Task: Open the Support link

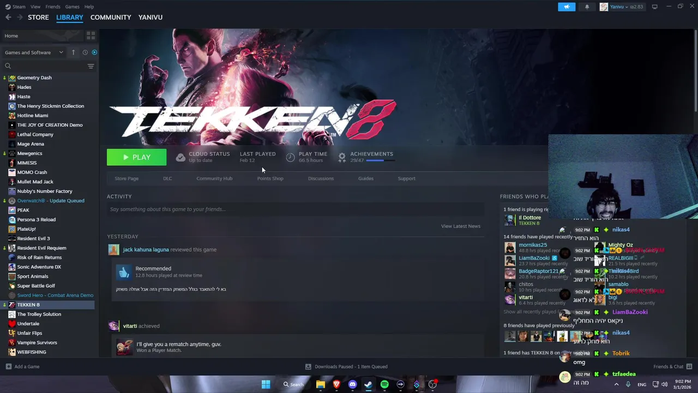Action: pyautogui.click(x=406, y=178)
